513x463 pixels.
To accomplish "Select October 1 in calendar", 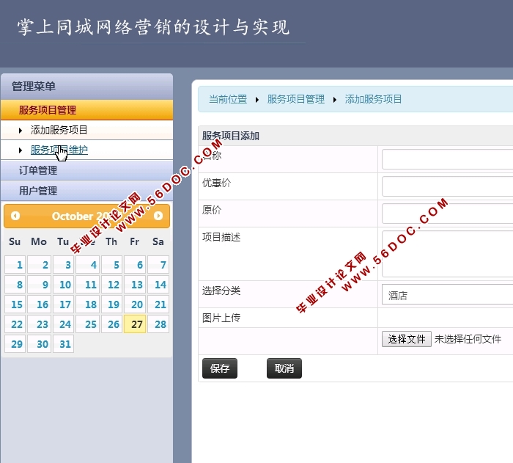I will click(x=15, y=264).
